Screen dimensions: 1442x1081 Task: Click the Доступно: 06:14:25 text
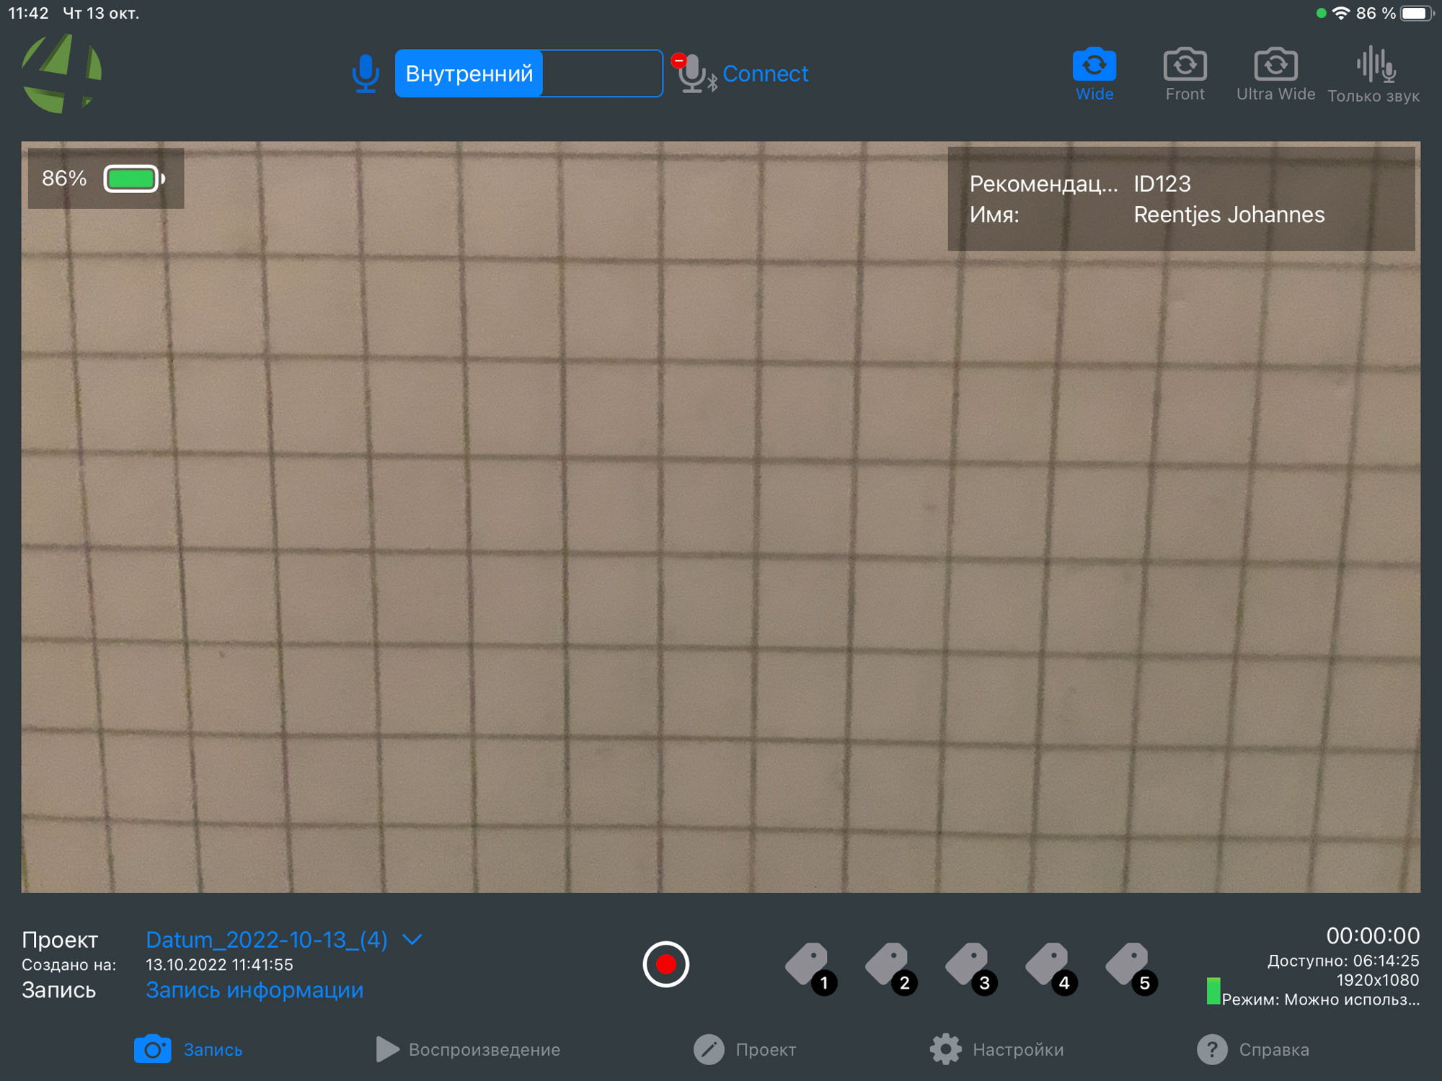(1343, 961)
